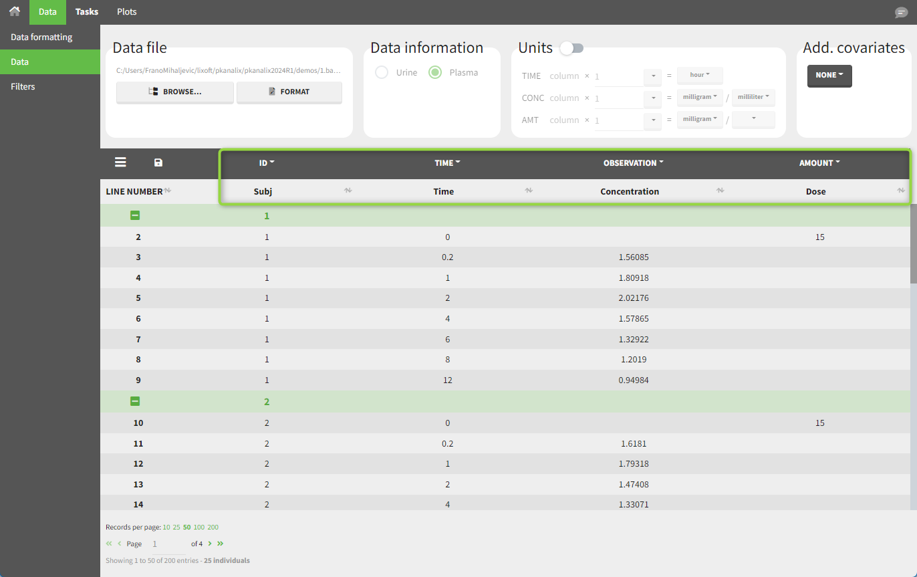This screenshot has width=917, height=577.
Task: Select the Urine radio button
Action: [x=382, y=72]
